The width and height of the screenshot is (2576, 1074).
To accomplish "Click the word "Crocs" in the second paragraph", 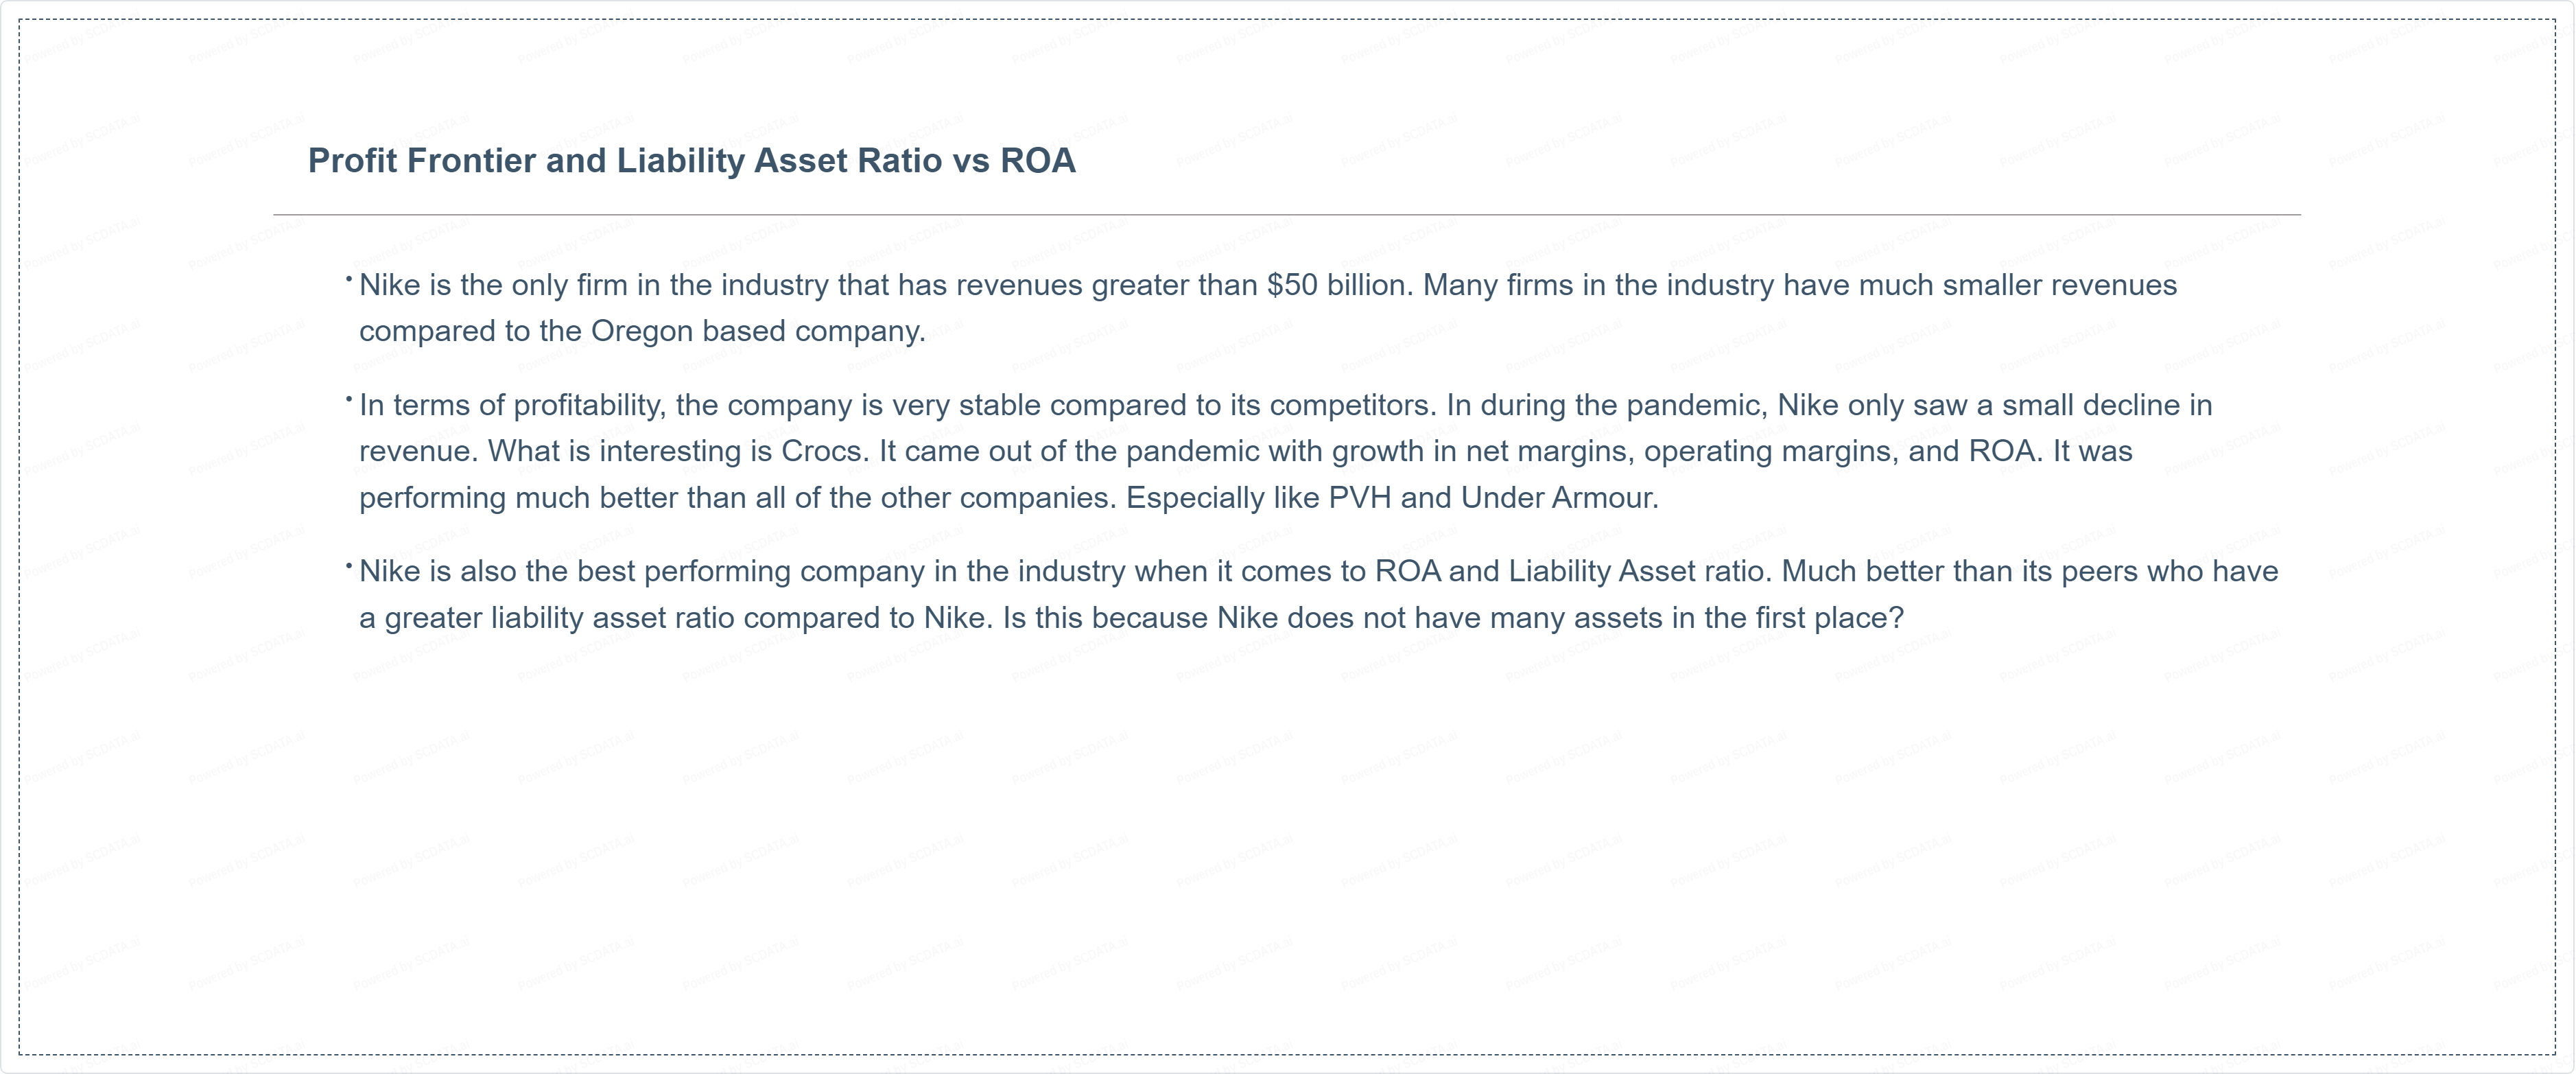I will point(821,452).
